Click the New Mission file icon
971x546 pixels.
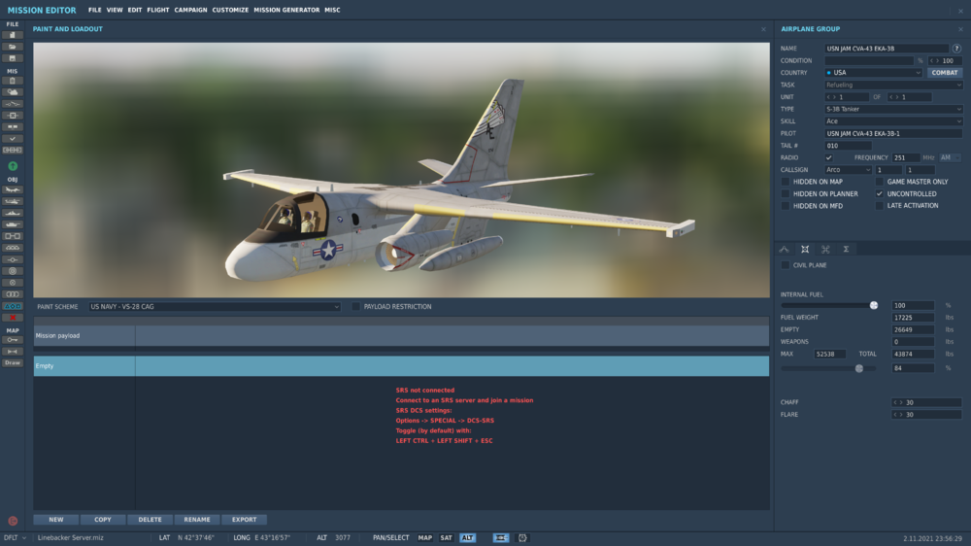13,35
